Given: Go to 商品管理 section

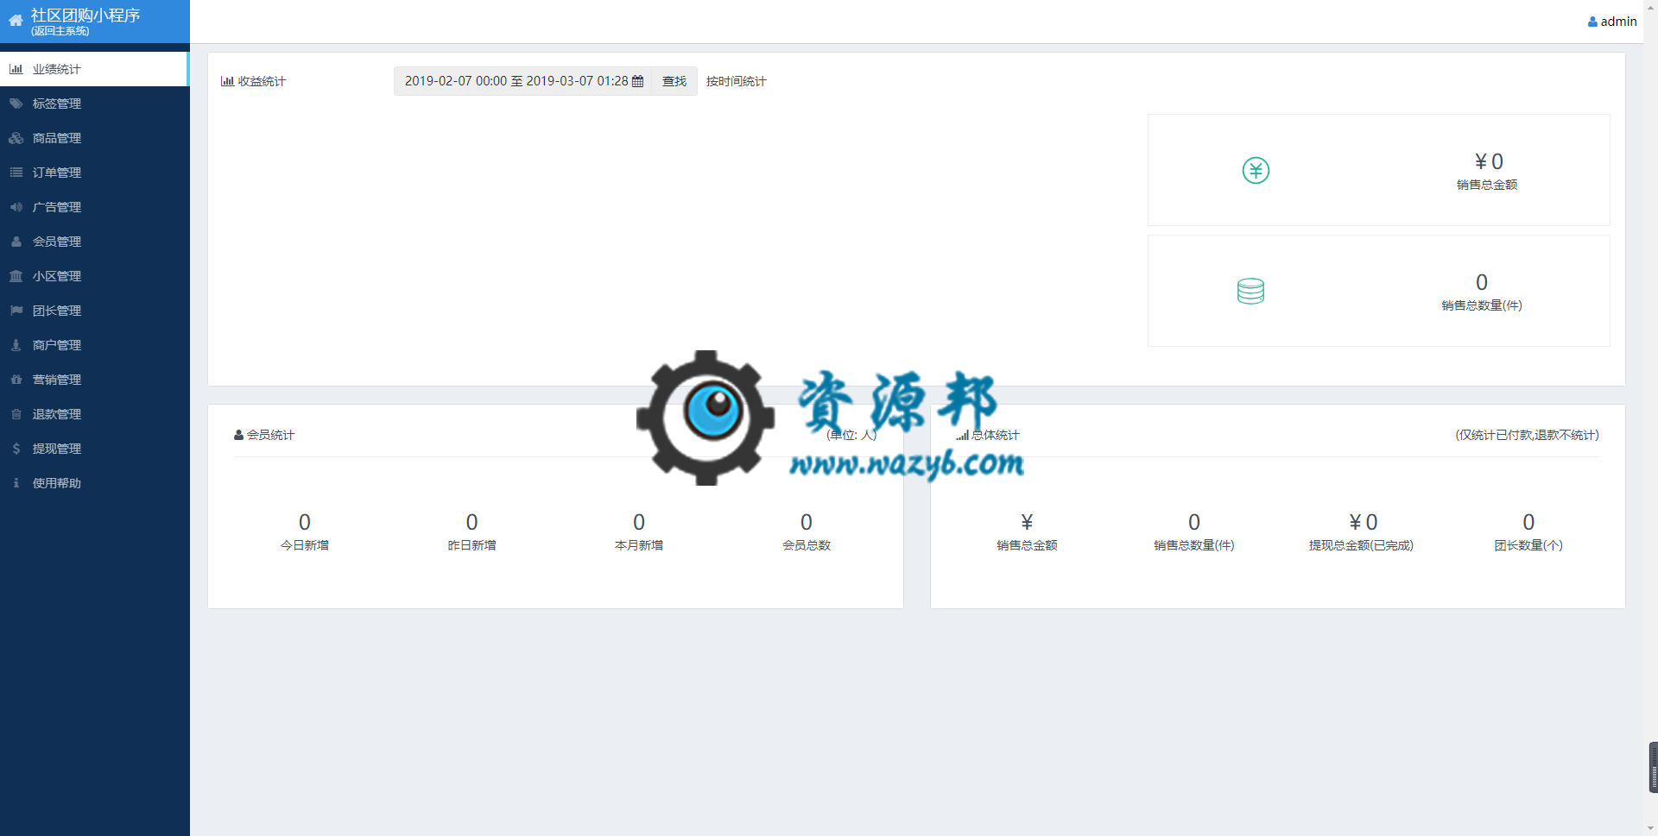Looking at the screenshot, I should 95,138.
